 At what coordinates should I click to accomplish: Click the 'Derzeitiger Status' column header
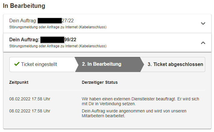(x=100, y=82)
